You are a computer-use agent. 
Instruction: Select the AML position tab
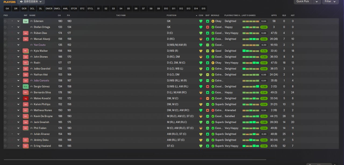pyautogui.click(x=66, y=9)
